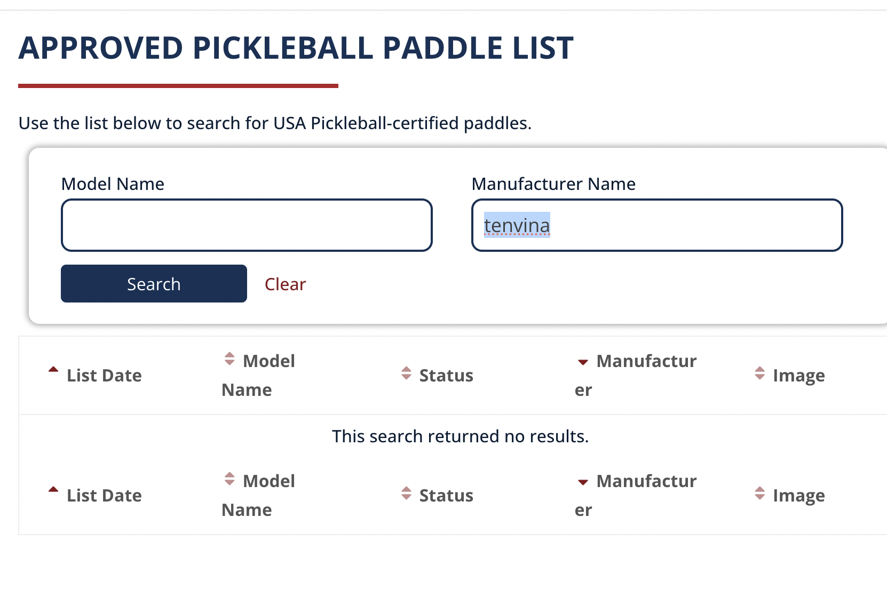
Task: Click the Image header label
Action: coord(798,375)
